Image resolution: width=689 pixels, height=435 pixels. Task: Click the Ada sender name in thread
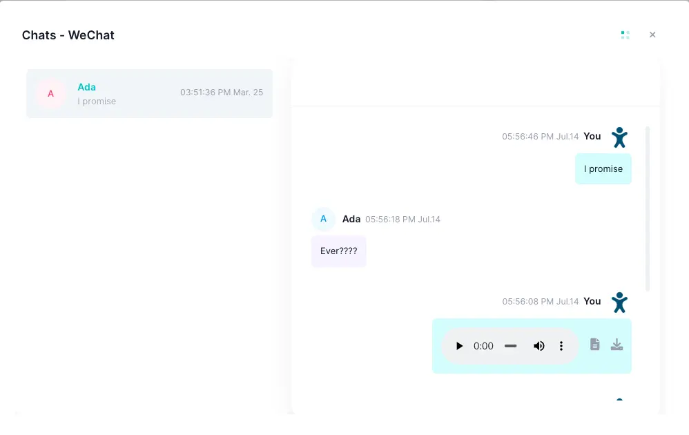click(x=351, y=219)
